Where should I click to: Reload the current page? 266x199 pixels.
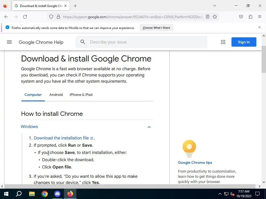pos(25,17)
